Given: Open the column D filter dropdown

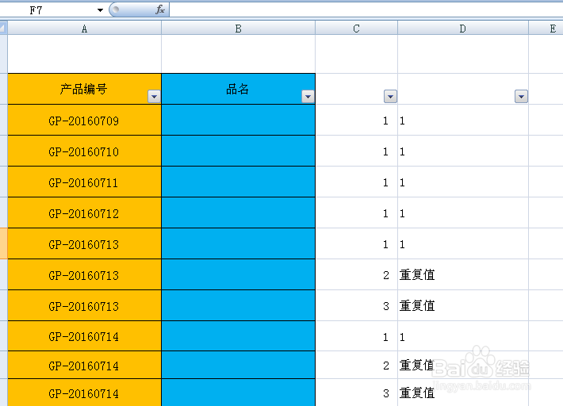Looking at the screenshot, I should (521, 96).
